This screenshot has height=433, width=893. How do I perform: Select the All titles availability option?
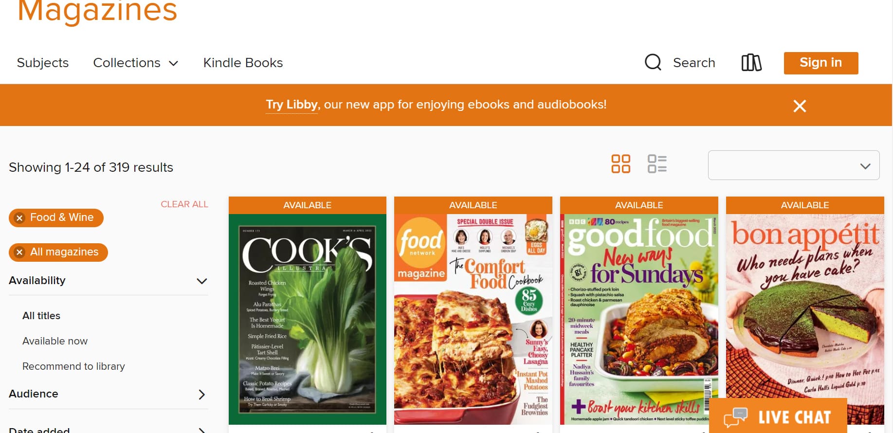click(41, 316)
